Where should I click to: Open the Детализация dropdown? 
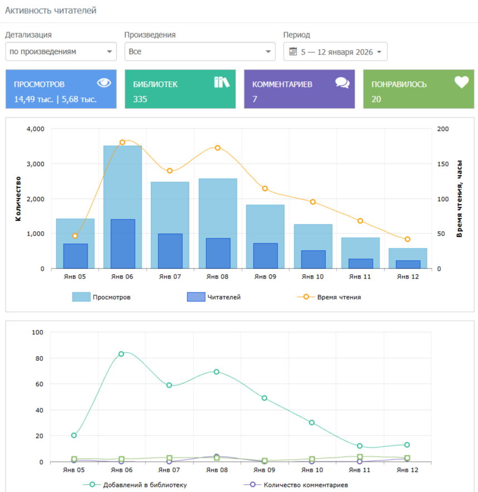tap(61, 52)
